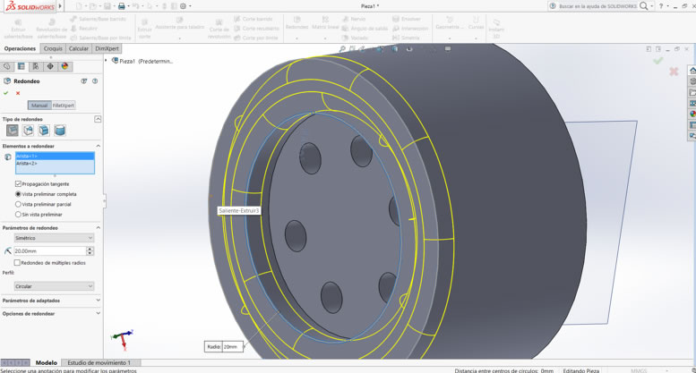The height and width of the screenshot is (373, 696).
Task: Open the Operaciones tab
Action: point(20,48)
